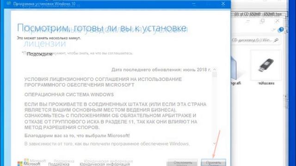Minimize the background Explorer window
296x166 pixels.
coord(248,21)
